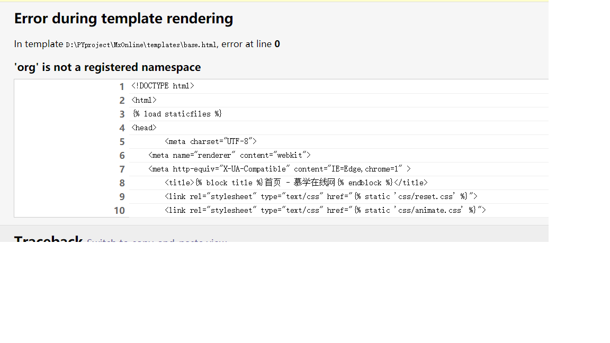
Task: Click the 'Error during template rendering' heading
Action: (x=123, y=19)
